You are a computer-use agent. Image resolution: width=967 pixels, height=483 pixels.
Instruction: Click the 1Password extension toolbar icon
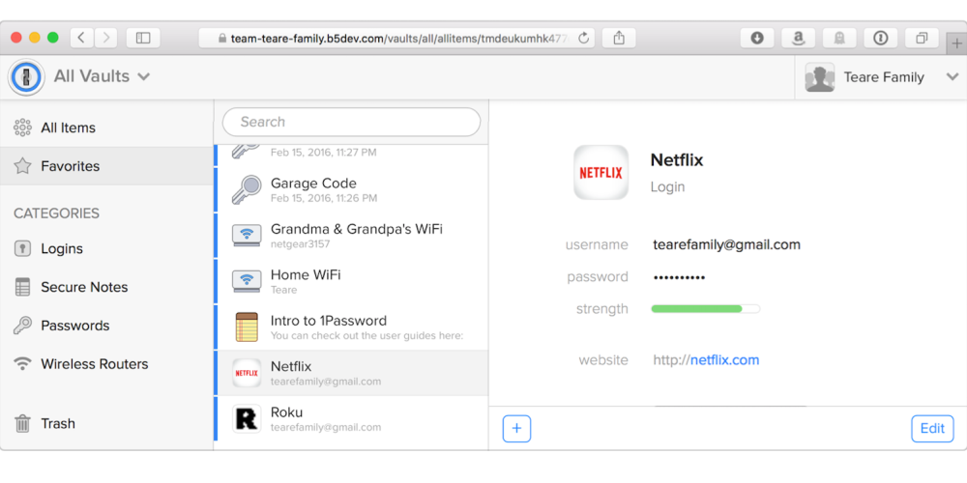click(880, 38)
